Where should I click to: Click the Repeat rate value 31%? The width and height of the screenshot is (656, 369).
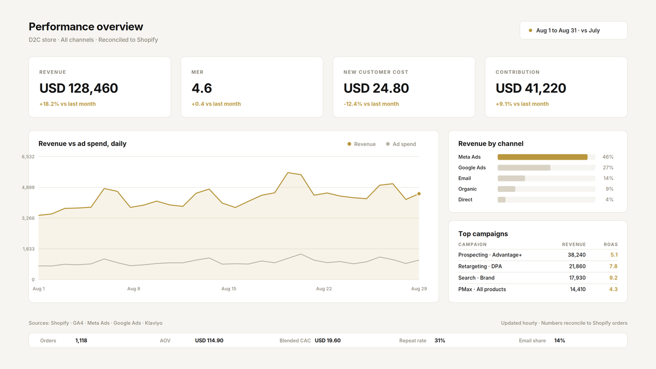click(440, 341)
